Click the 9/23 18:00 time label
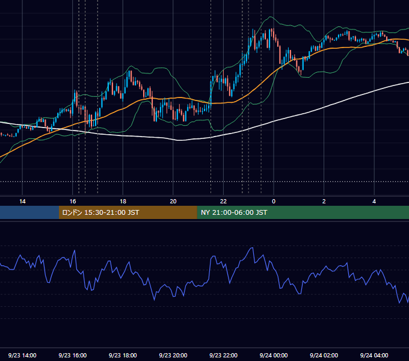This screenshot has height=361, width=409. click(x=123, y=355)
